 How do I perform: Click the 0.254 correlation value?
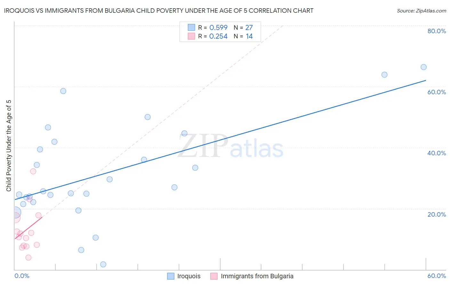point(218,36)
